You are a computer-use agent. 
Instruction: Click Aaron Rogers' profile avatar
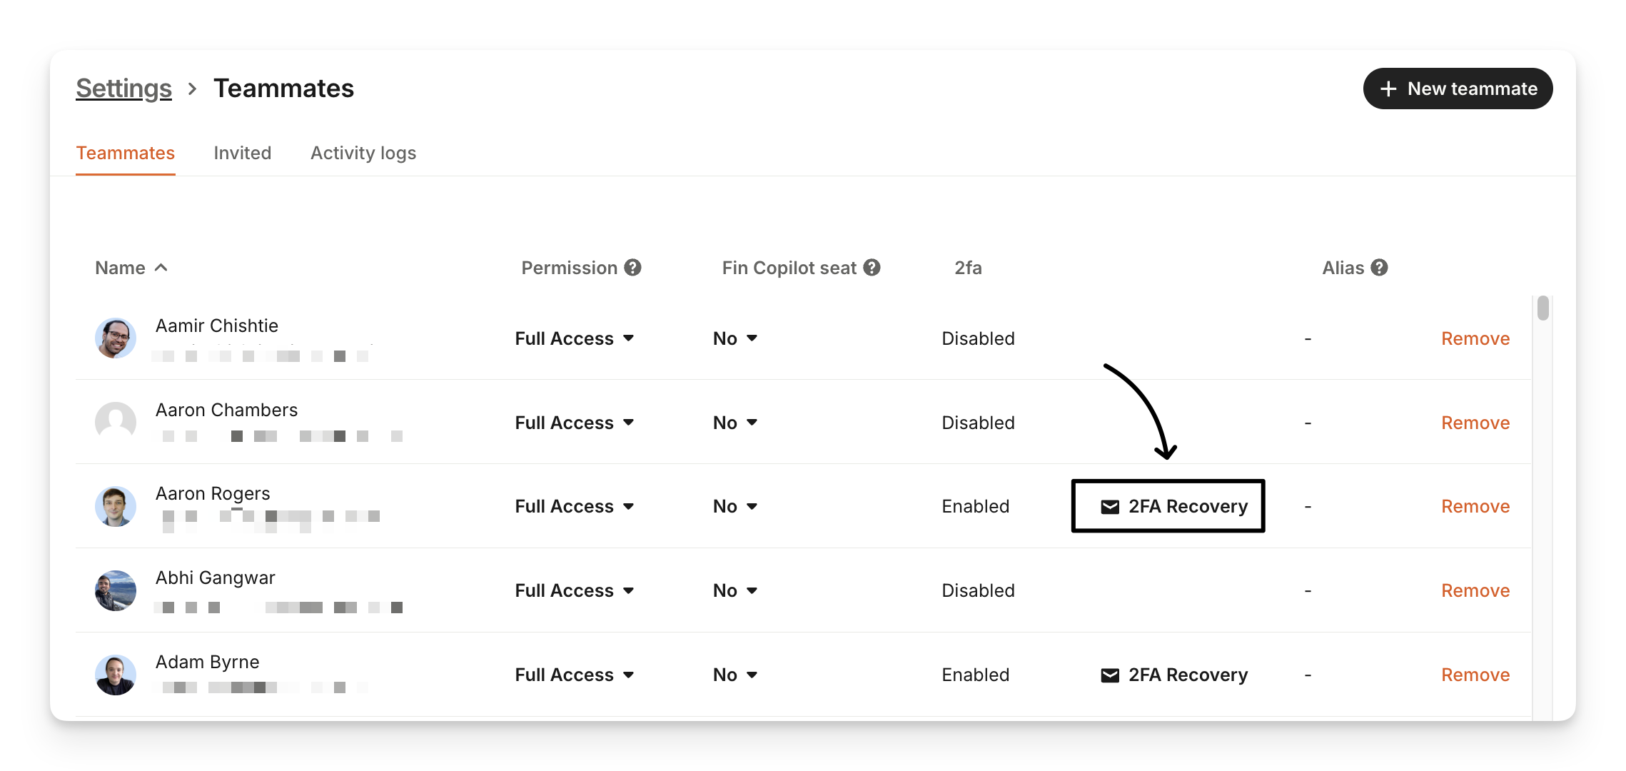[116, 506]
